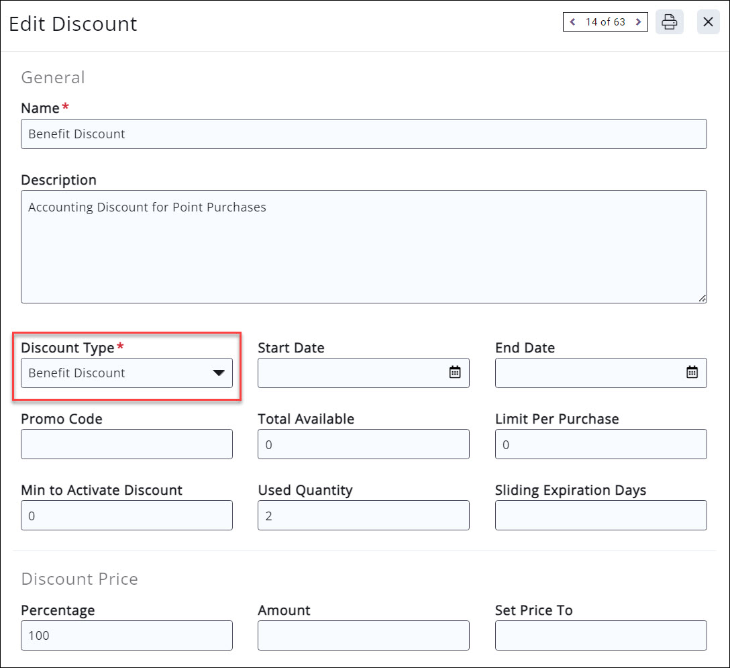Image resolution: width=730 pixels, height=668 pixels.
Task: Select the Amount field under Discount Price
Action: (363, 635)
